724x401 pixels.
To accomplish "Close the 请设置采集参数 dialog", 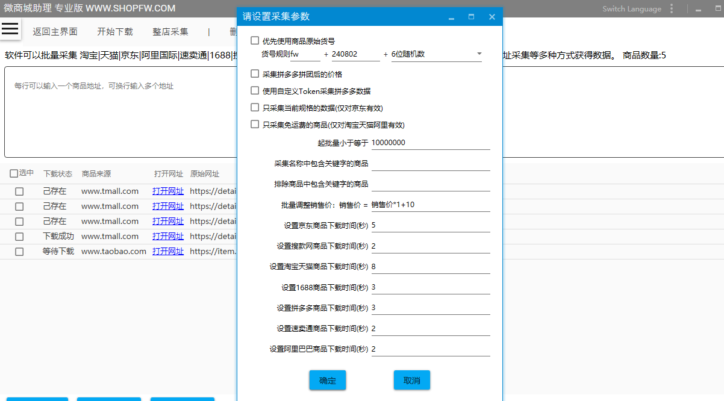I will pos(492,17).
